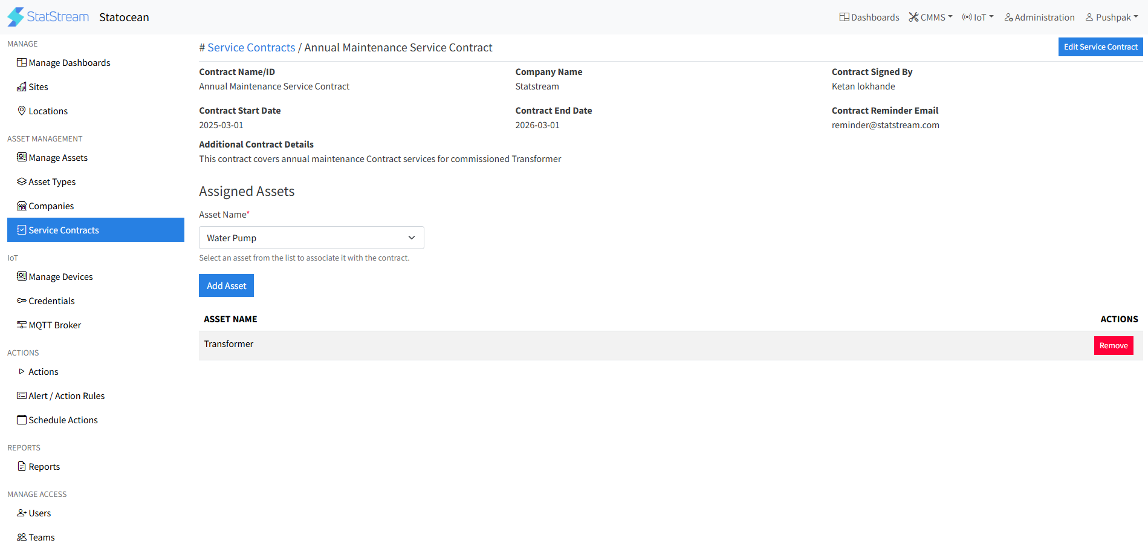The height and width of the screenshot is (549, 1148).
Task: Select the Sites icon in the sidebar
Action: (22, 86)
